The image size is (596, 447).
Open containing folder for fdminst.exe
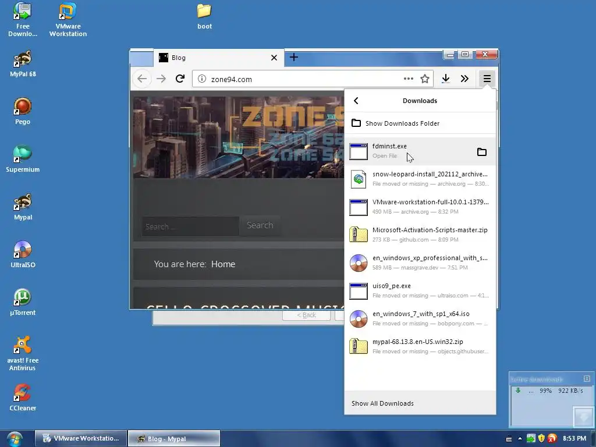[481, 152]
